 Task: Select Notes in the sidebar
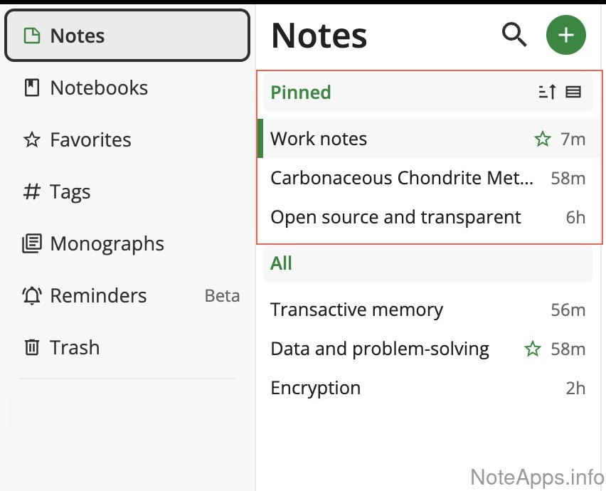click(x=77, y=36)
